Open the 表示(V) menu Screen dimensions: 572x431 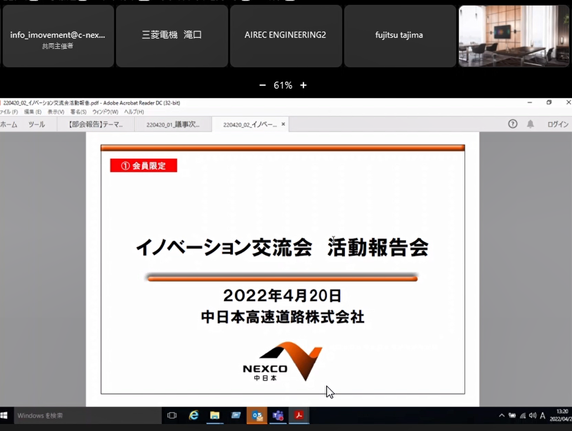click(56, 112)
